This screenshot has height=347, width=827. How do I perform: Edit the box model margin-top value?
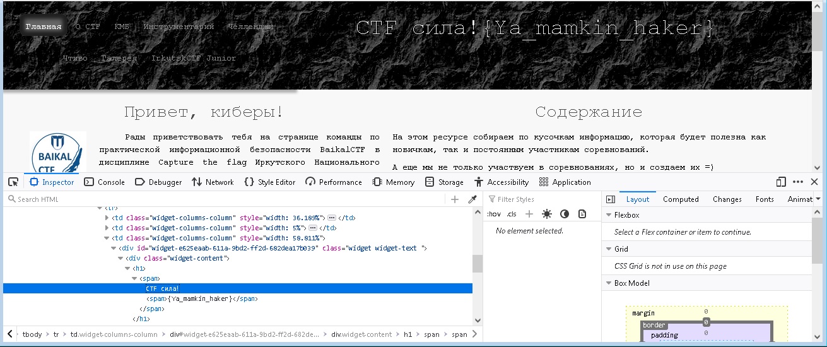(707, 312)
